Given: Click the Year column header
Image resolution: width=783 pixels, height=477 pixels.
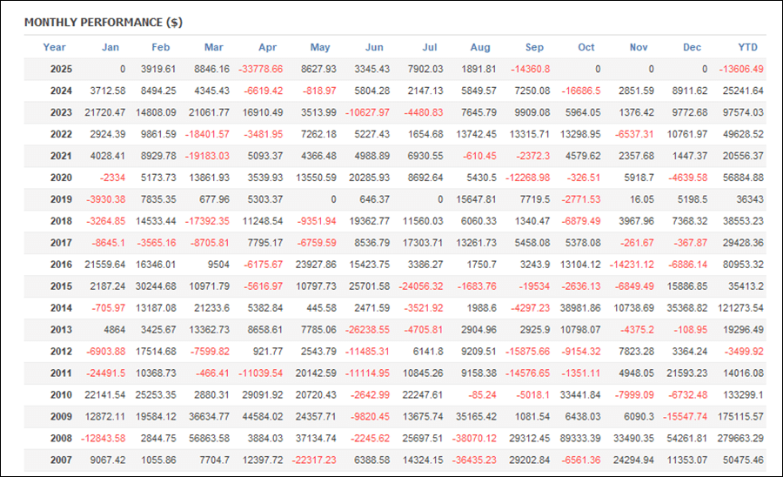Looking at the screenshot, I should click(54, 47).
